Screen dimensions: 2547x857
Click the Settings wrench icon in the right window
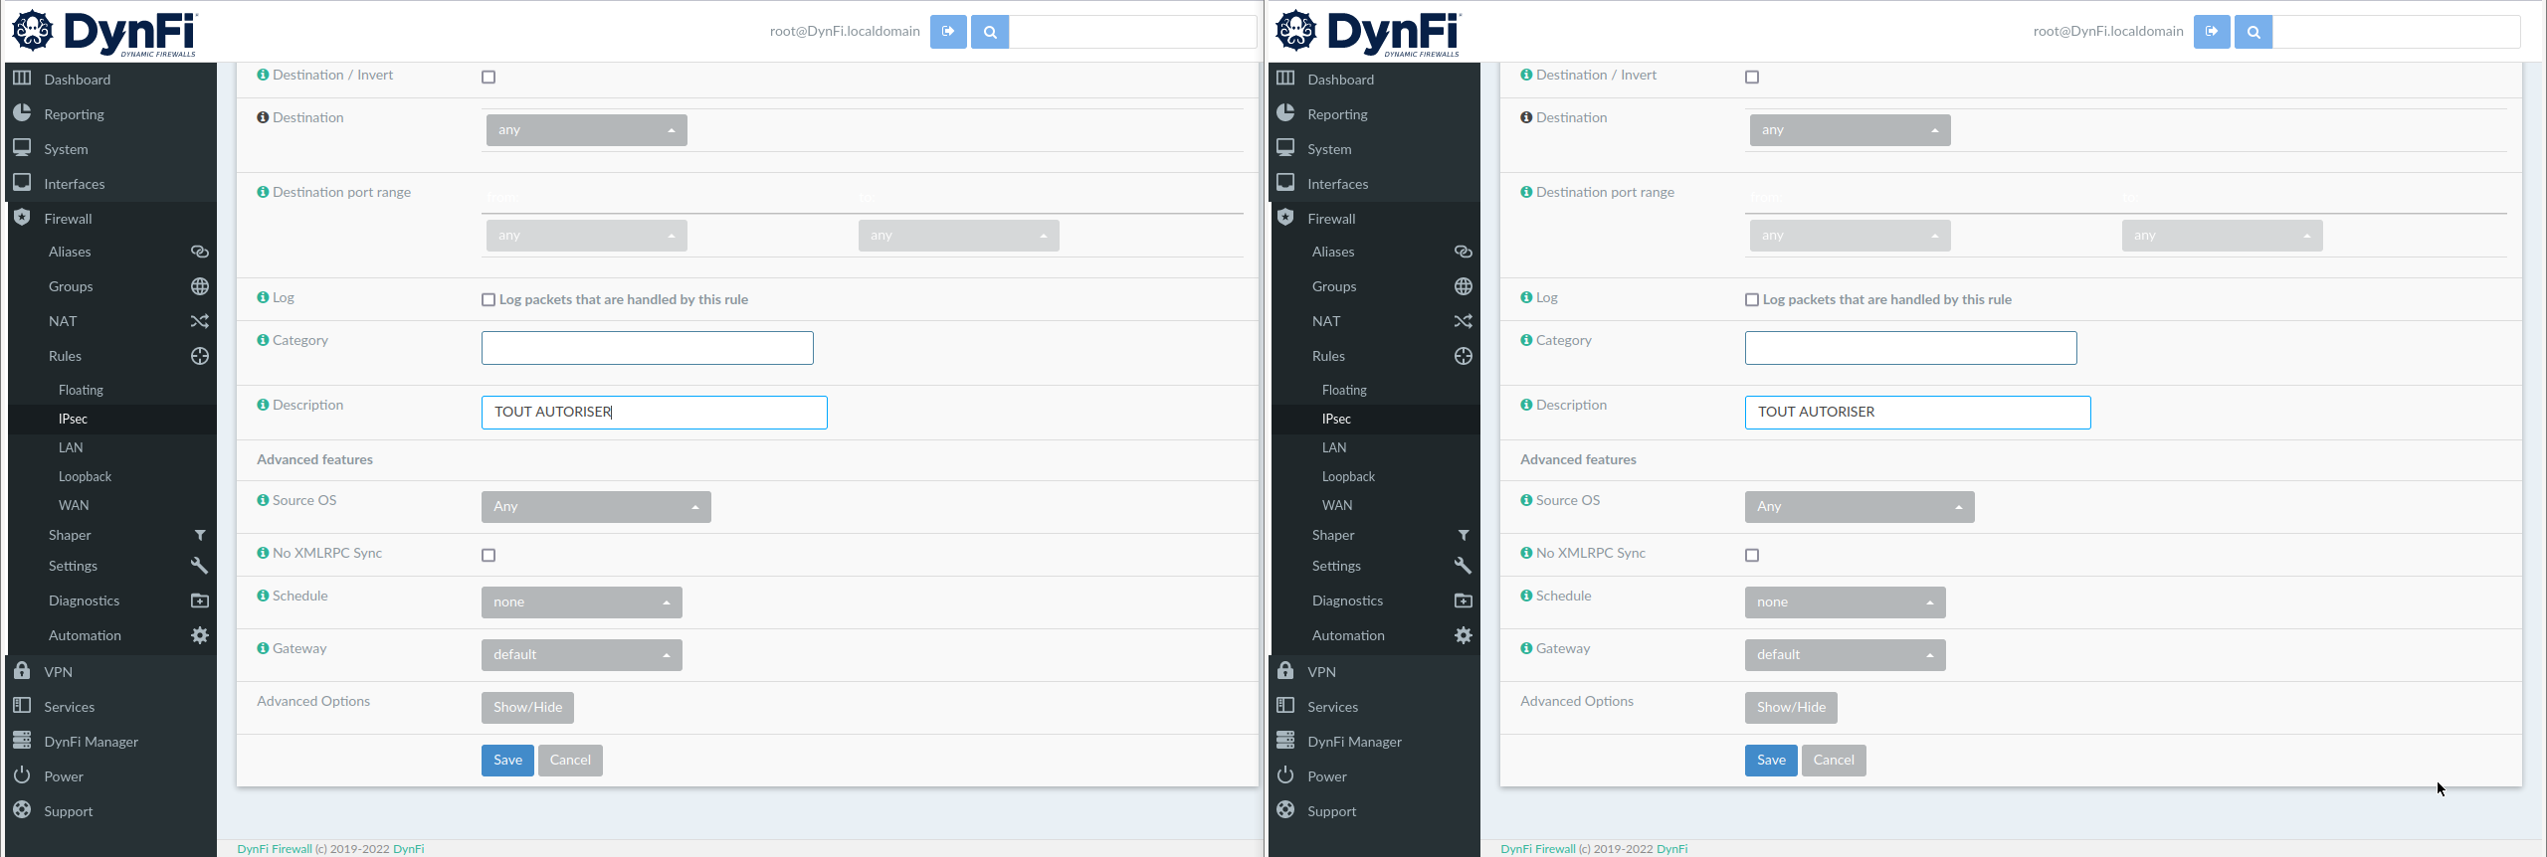(x=1463, y=567)
